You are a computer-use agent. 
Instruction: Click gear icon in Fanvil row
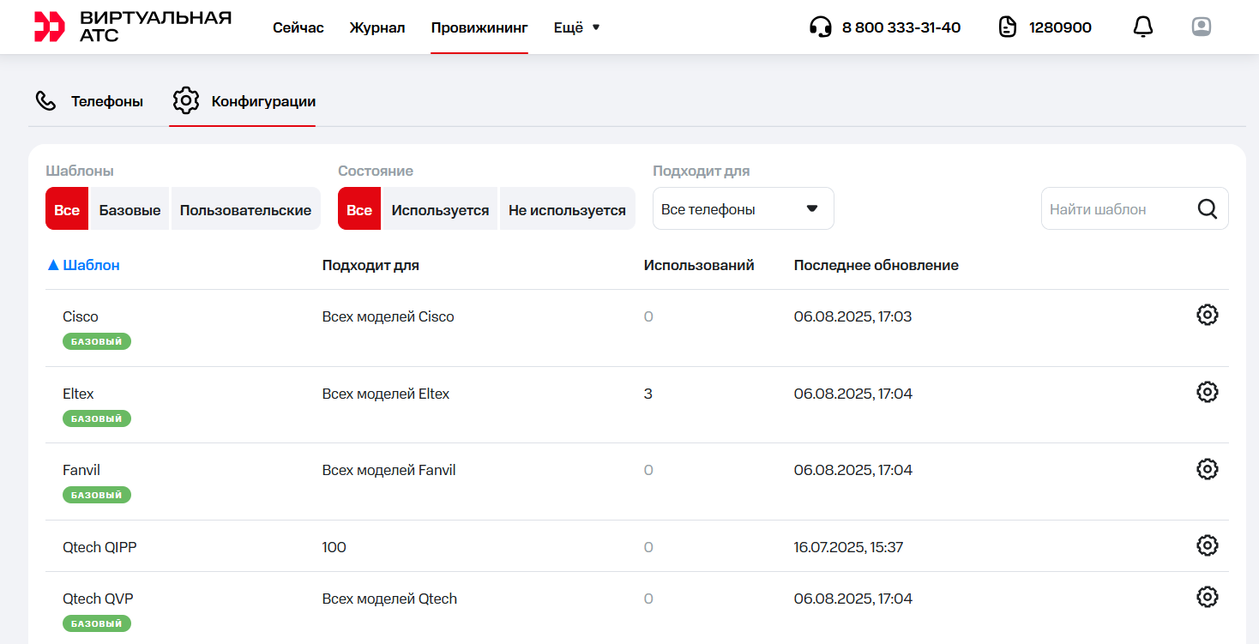pos(1207,468)
